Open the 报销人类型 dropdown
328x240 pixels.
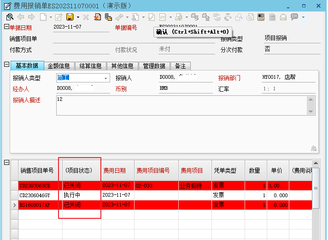[x=106, y=78]
